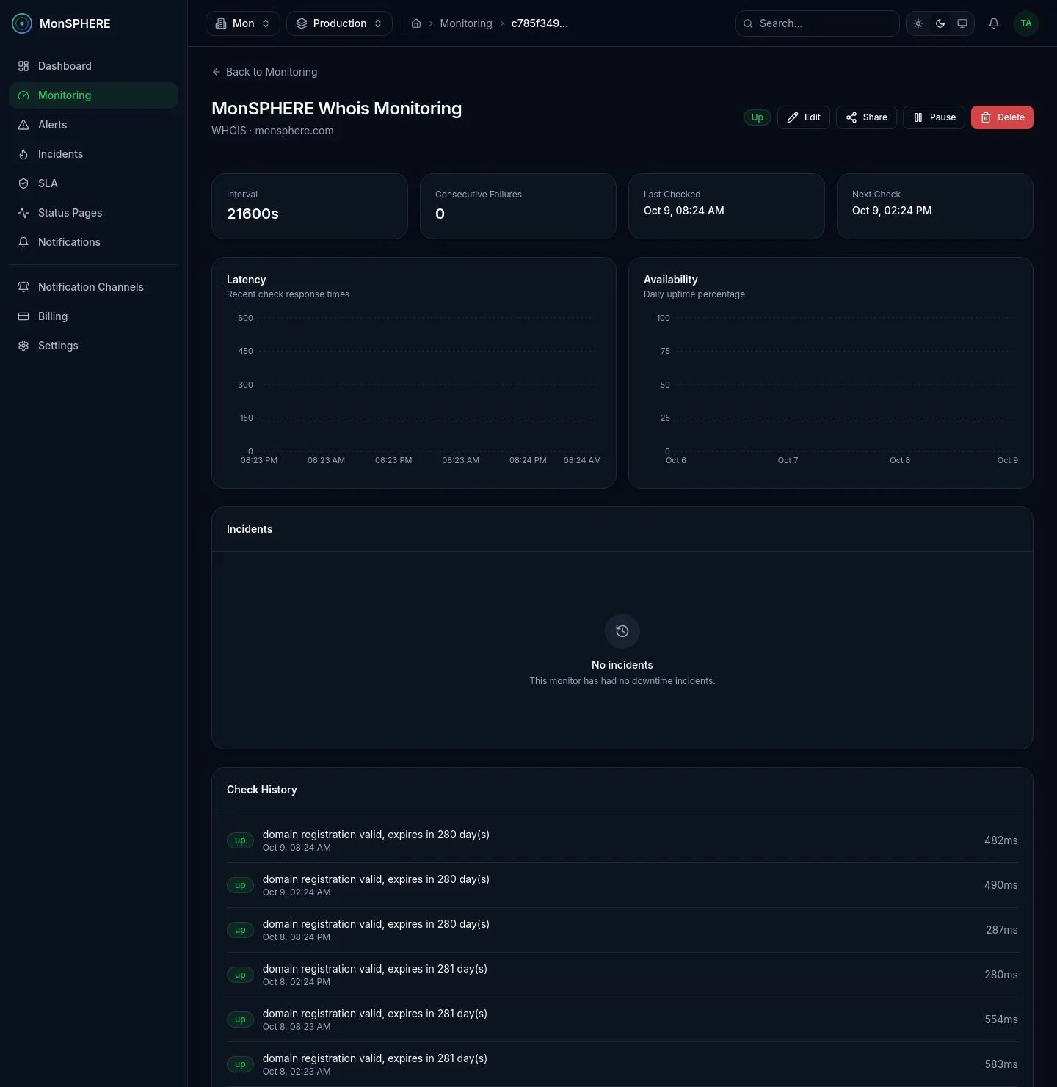
Task: Click Back to Monitoring link
Action: [264, 72]
